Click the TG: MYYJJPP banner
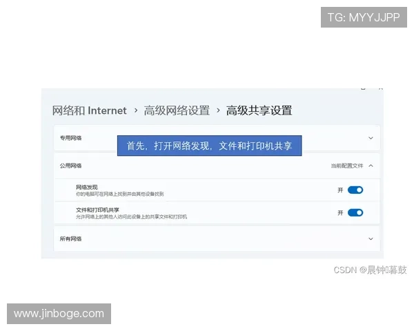Viewport: 414px width, 331px height. 364,17
